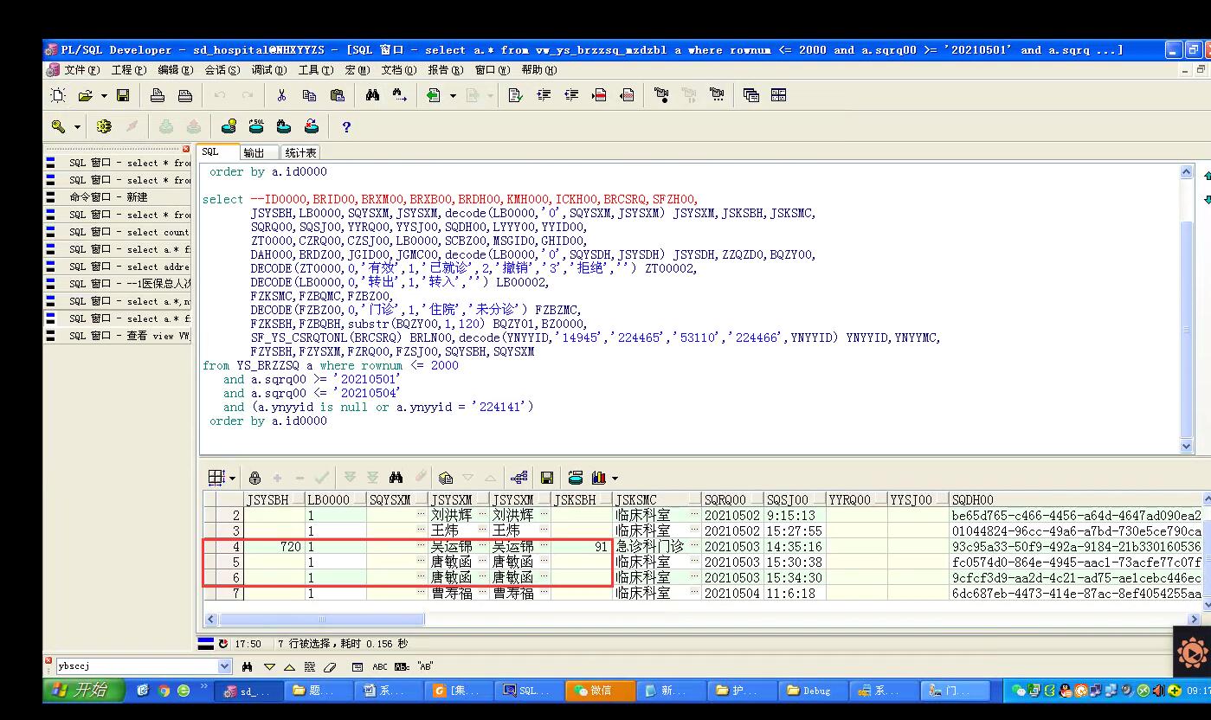Viewport: 1211px width, 720px height.
Task: Open the dropdown arrow next to Open folder icon
Action: point(104,95)
